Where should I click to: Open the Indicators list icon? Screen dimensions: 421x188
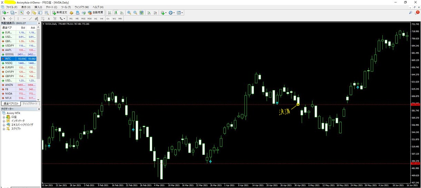coord(163,13)
